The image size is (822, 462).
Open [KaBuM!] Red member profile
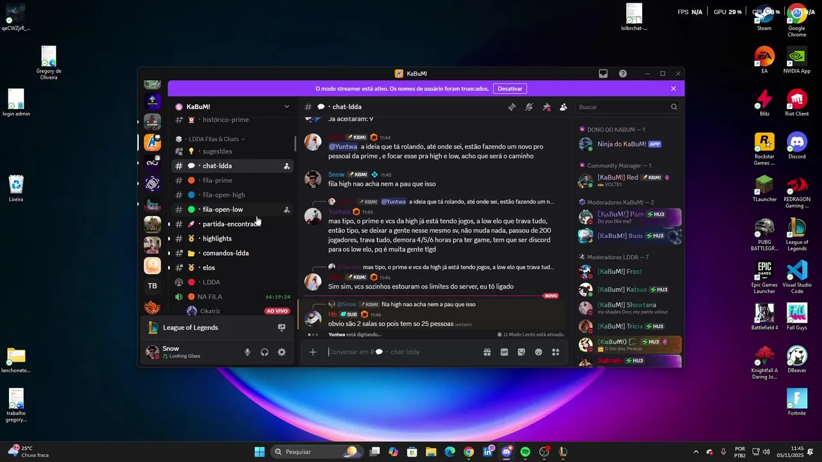tap(629, 180)
